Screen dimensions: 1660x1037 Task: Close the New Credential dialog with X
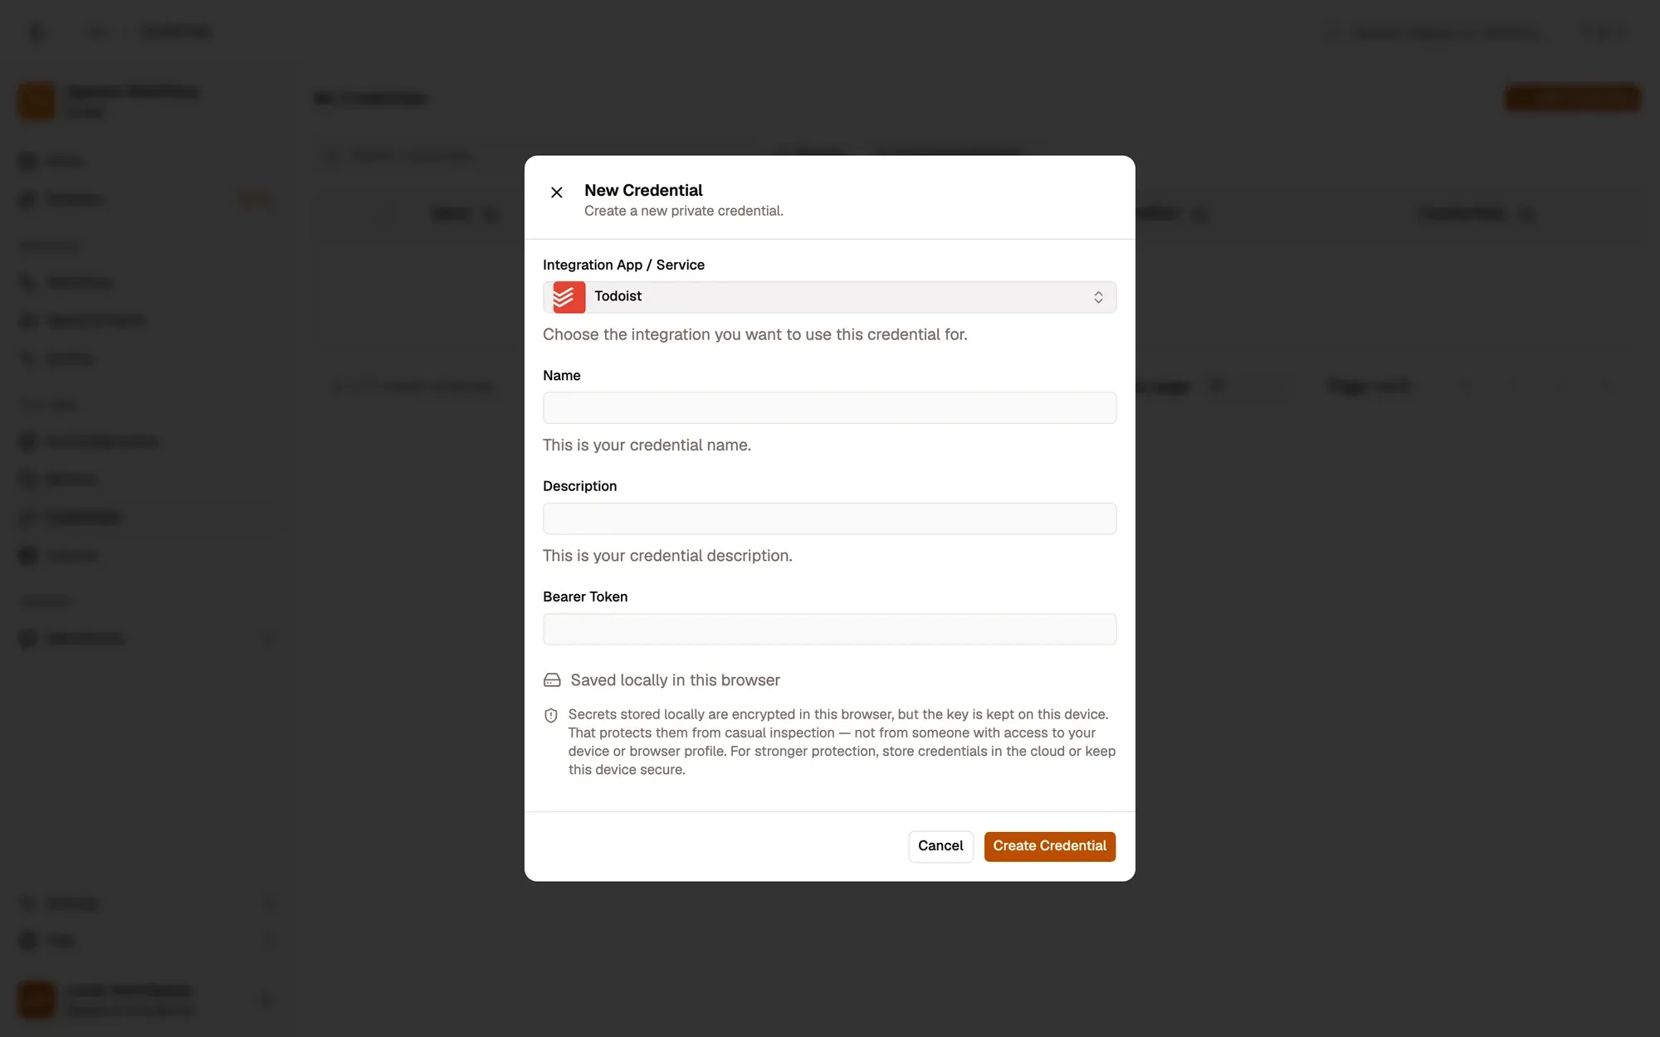point(556,192)
